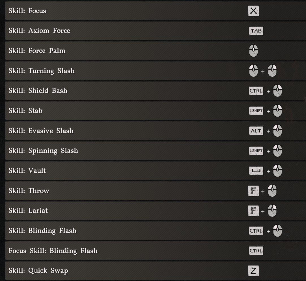The width and height of the screenshot is (306, 281).
Task: Click the LSHIFT key in the Stab row
Action: (x=256, y=111)
